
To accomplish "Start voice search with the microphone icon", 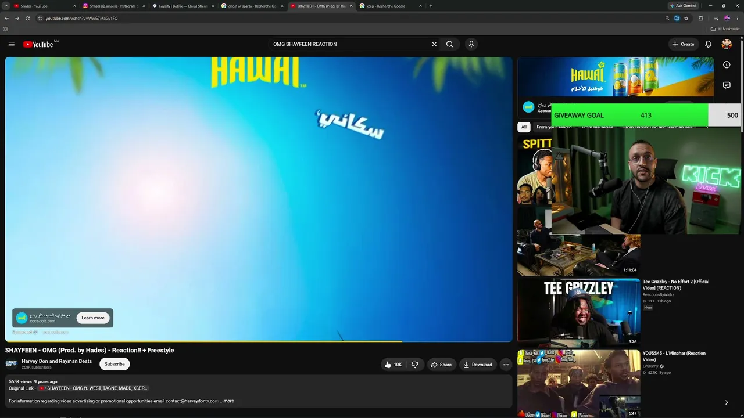I will point(471,44).
